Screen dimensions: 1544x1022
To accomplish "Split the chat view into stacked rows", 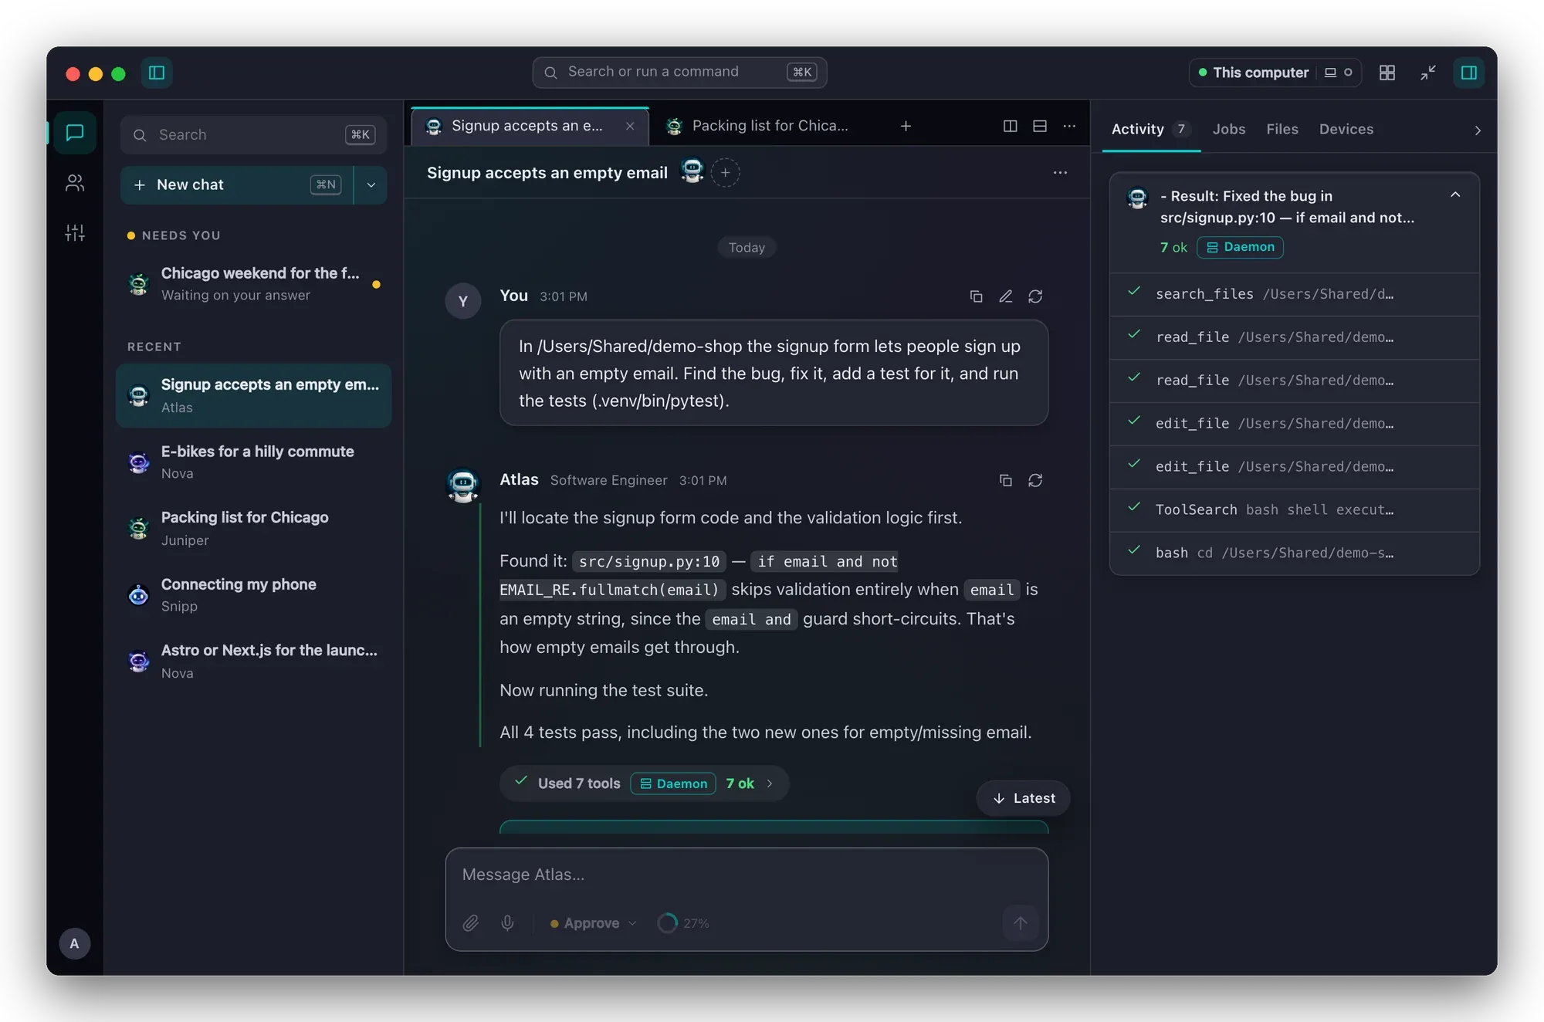I will coord(1040,126).
